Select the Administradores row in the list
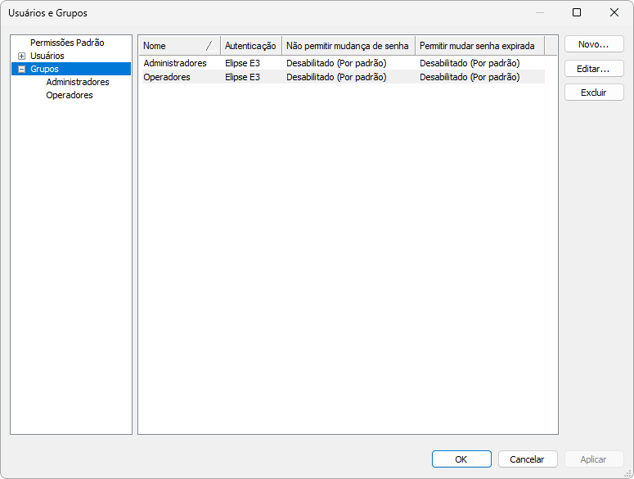Image resolution: width=634 pixels, height=479 pixels. click(175, 63)
